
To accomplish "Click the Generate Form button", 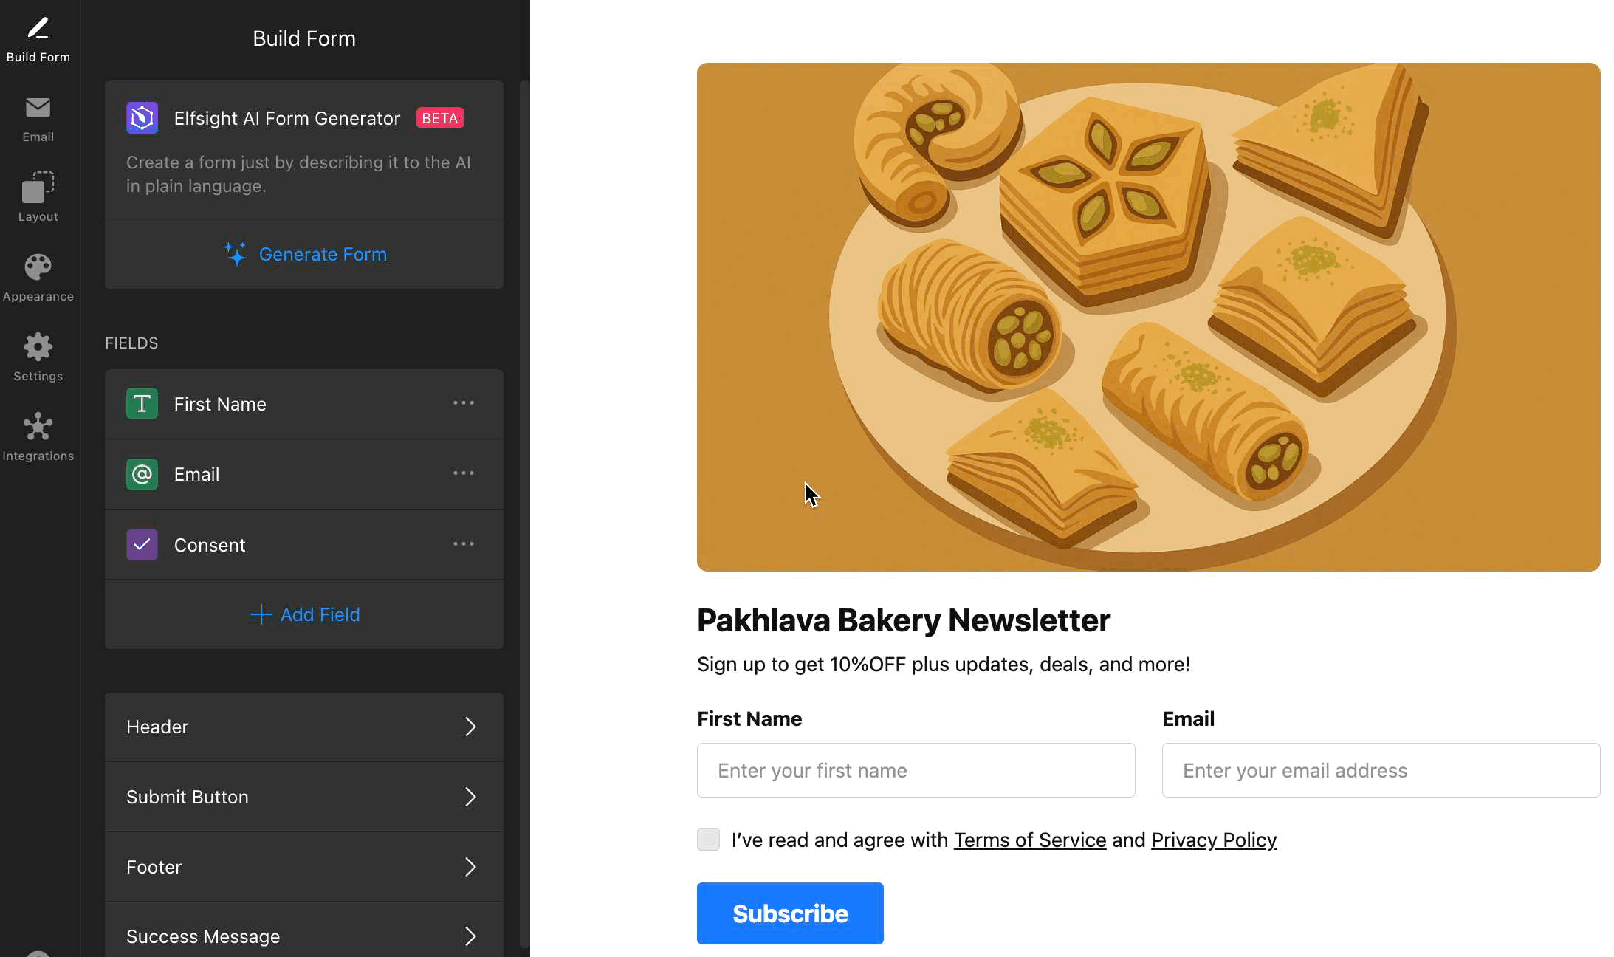I will click(x=305, y=254).
